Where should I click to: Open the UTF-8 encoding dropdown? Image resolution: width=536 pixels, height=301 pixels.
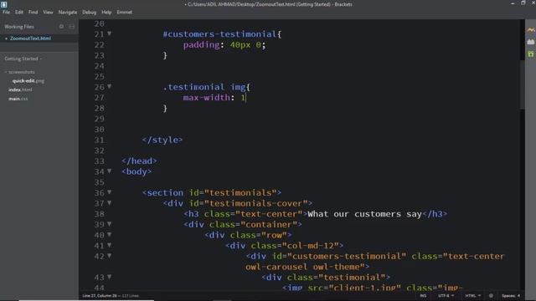point(446,296)
